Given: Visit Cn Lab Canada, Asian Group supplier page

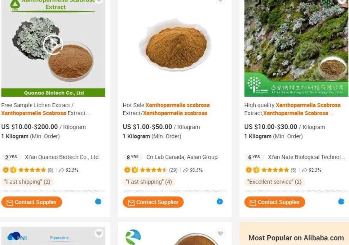Looking at the screenshot, I should [182, 157].
